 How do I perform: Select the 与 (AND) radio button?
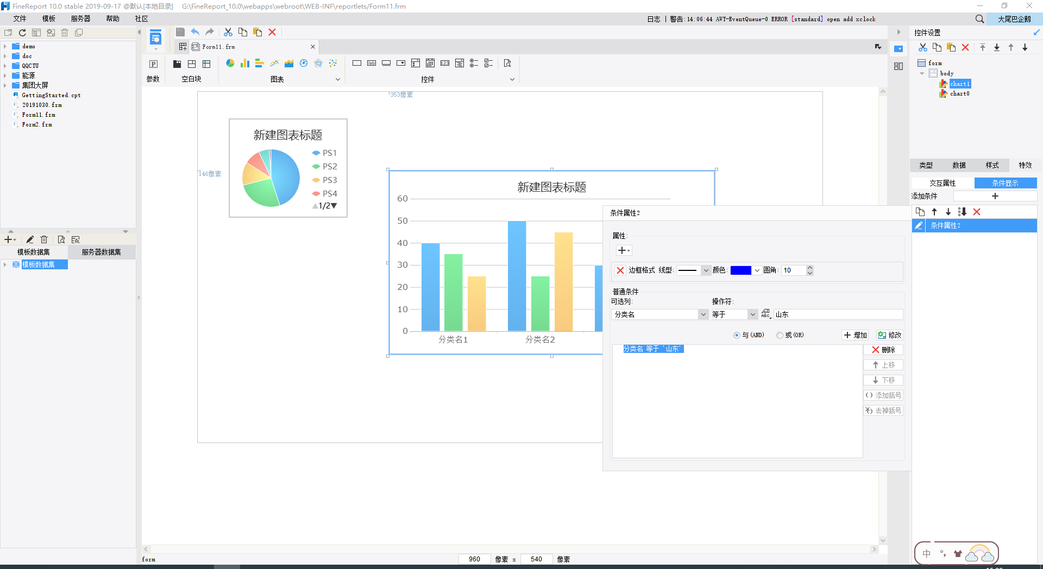pos(737,335)
